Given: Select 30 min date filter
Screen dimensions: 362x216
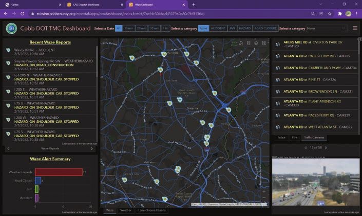Looking at the screenshot, I should click(154, 28).
